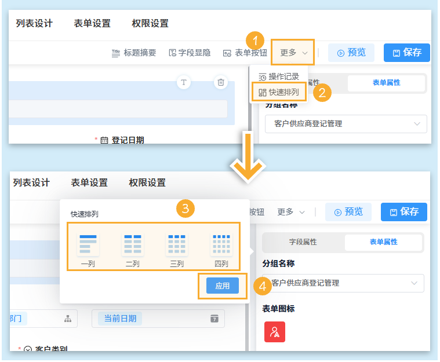440x362 pixels.
Task: Expand 更多 dropdown in lower toolbar
Action: pyautogui.click(x=290, y=212)
